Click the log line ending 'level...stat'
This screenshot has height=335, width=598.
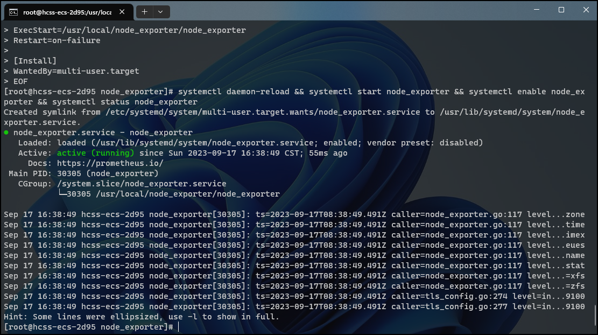pos(294,266)
